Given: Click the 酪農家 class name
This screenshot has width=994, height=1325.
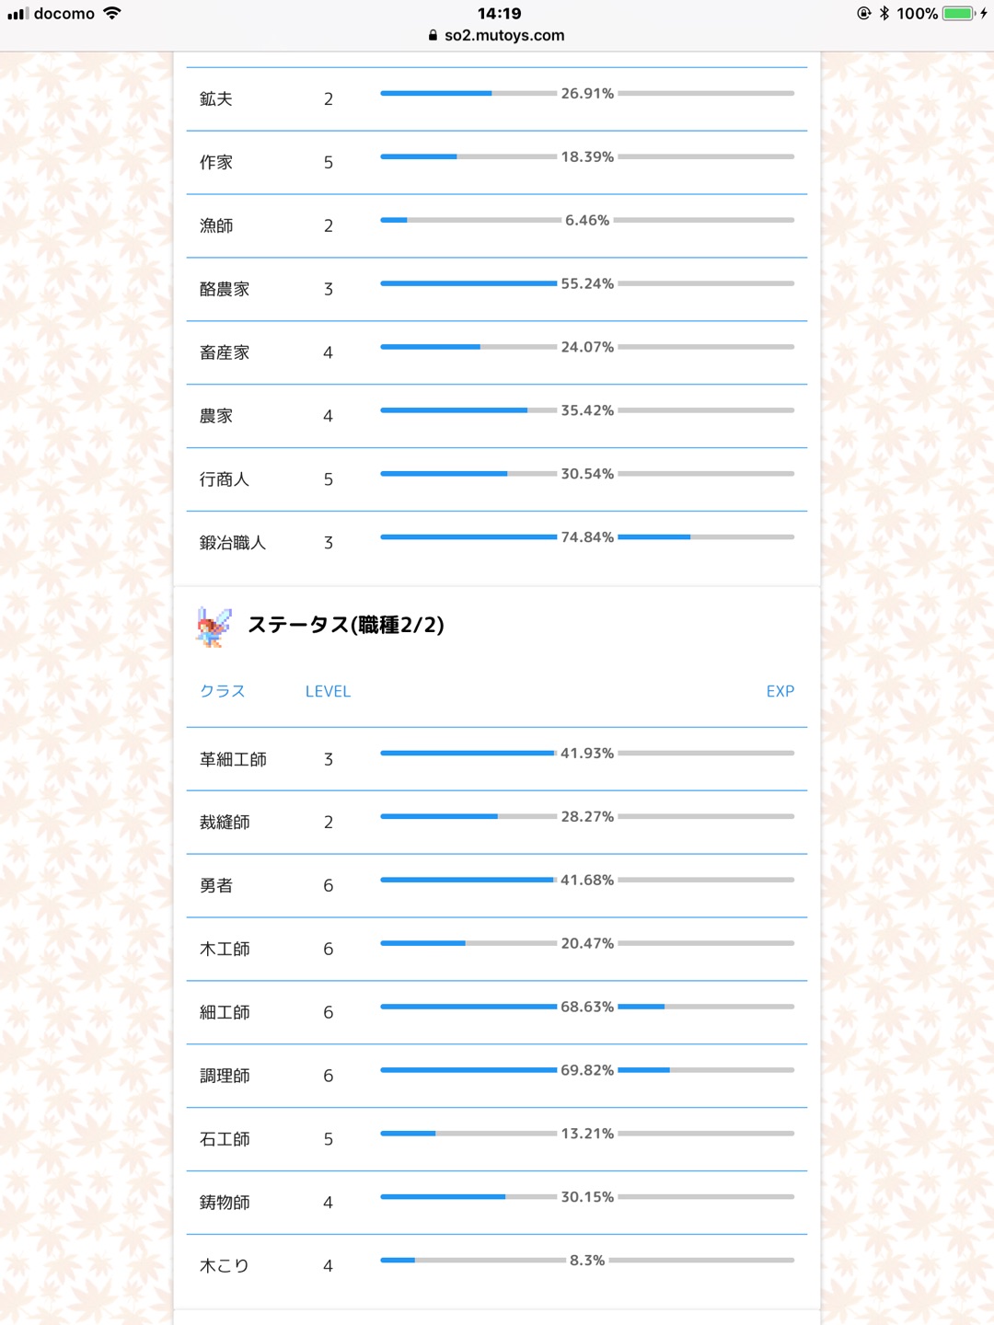Looking at the screenshot, I should pyautogui.click(x=225, y=289).
